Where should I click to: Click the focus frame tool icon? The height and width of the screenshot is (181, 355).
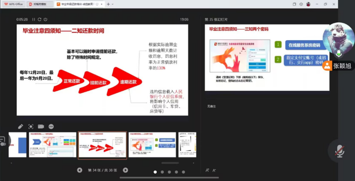(x=31, y=126)
